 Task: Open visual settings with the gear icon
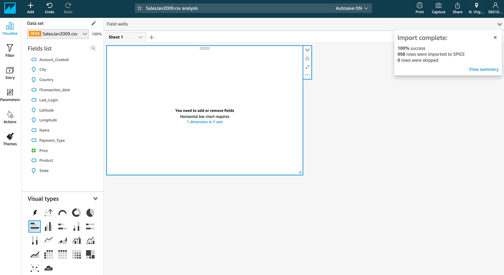[x=307, y=58]
